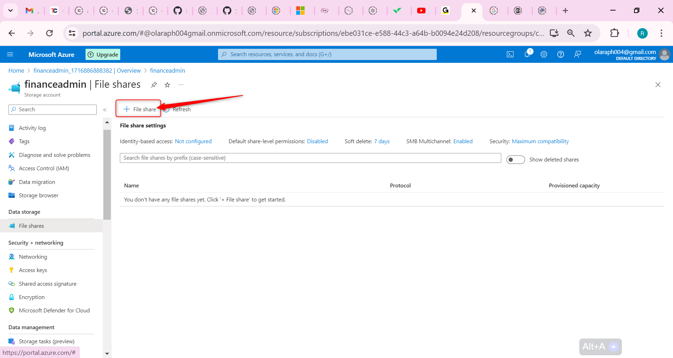Open the portal settings gear
673x358 pixels.
pyautogui.click(x=544, y=54)
